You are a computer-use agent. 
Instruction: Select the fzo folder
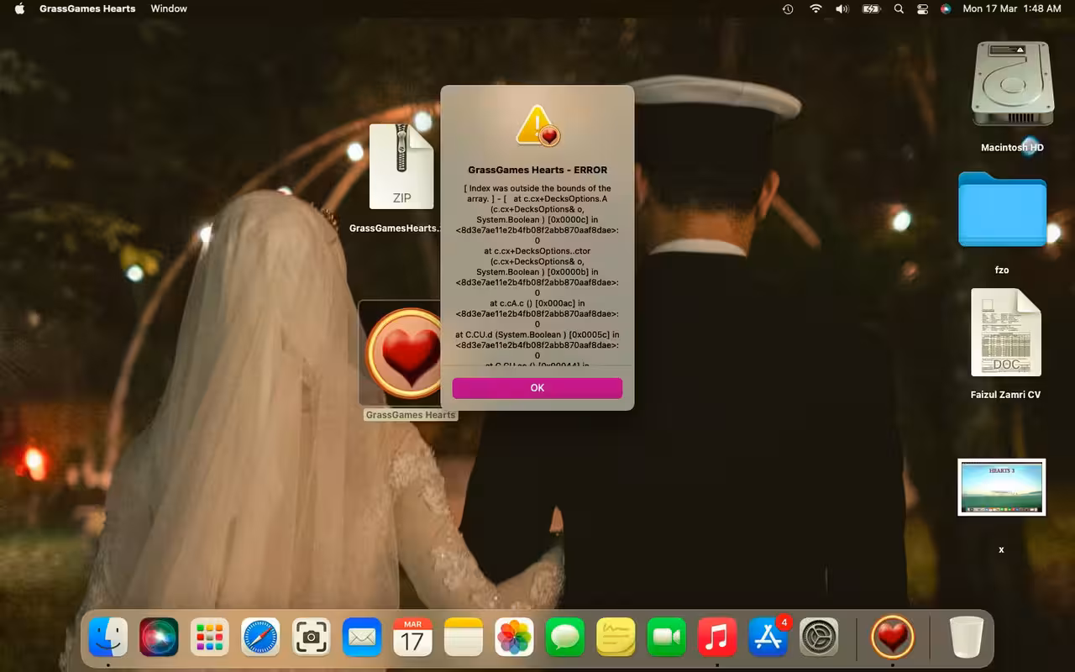coord(1002,210)
